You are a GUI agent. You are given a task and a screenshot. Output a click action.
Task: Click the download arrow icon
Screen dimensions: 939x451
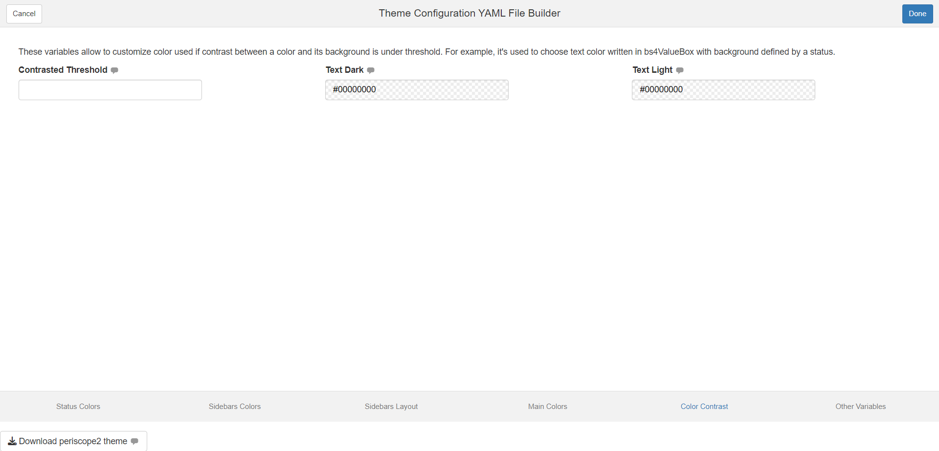(x=12, y=441)
